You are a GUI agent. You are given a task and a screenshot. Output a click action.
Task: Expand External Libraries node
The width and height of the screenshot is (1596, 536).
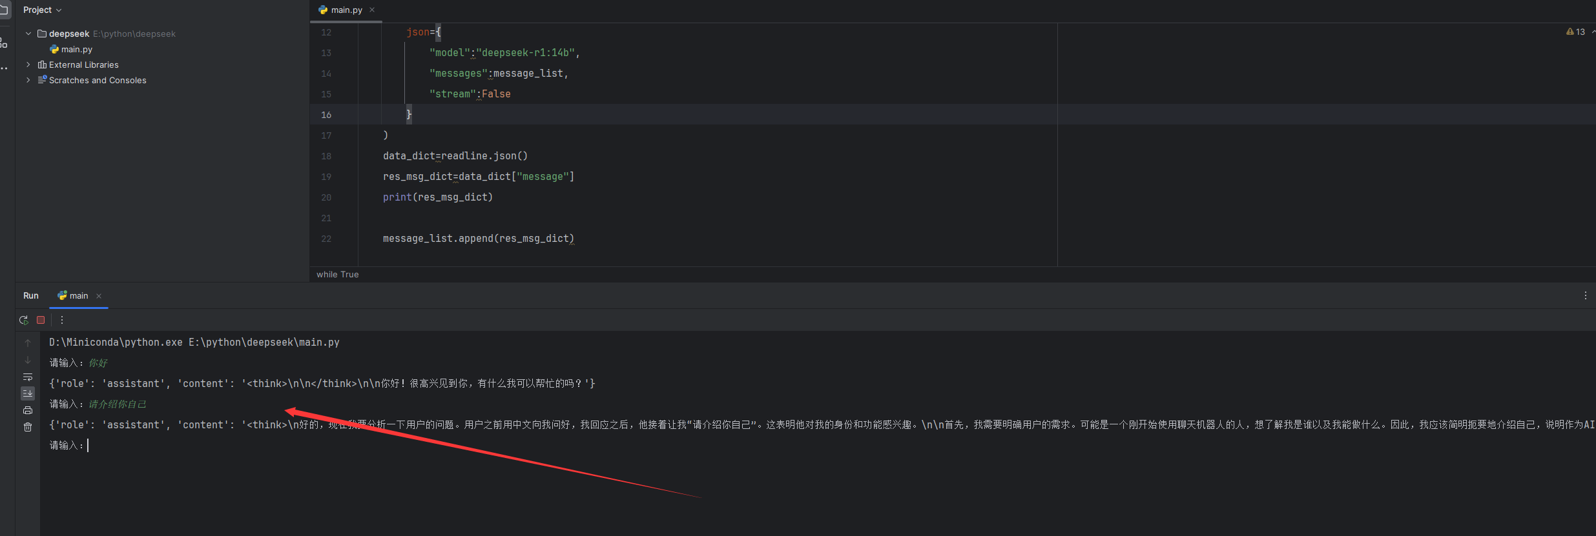pos(28,65)
